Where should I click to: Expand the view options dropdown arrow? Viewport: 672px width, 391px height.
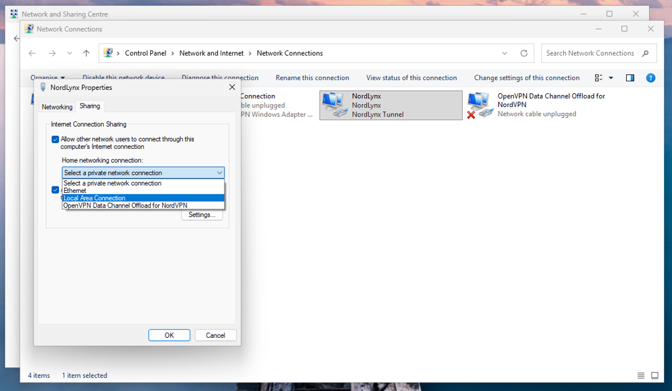[x=611, y=78]
